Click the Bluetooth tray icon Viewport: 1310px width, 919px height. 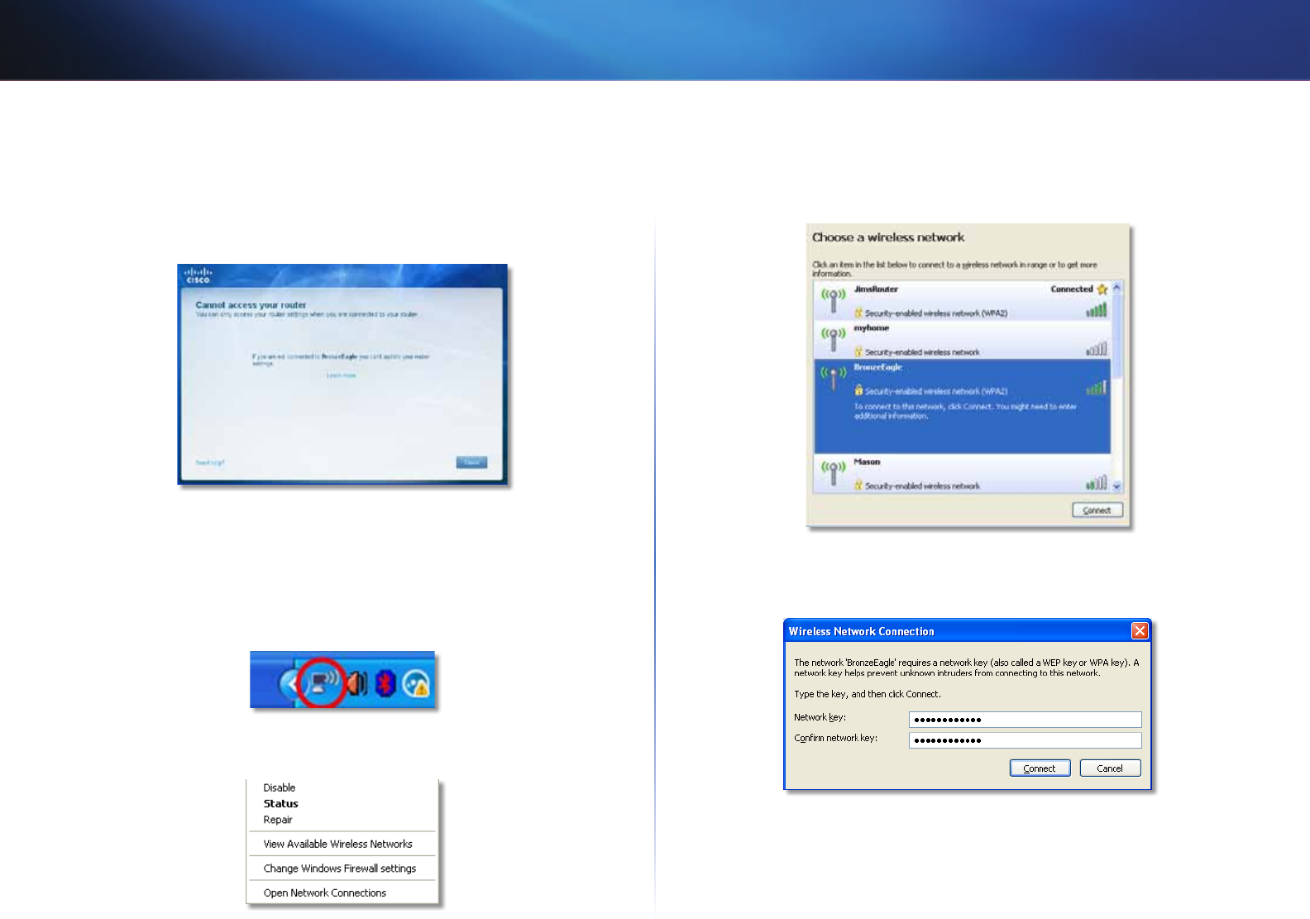[x=385, y=683]
